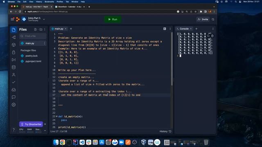Image resolution: width=262 pixels, height=147 pixels.
Task: Open the Unit tests checkmark icon
Action: 14,82
